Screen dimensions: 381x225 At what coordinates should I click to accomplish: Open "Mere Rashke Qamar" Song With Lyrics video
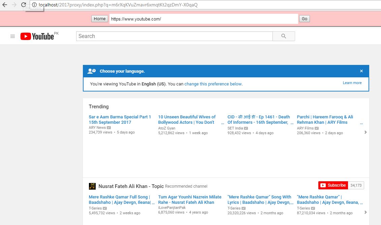[x=259, y=200]
